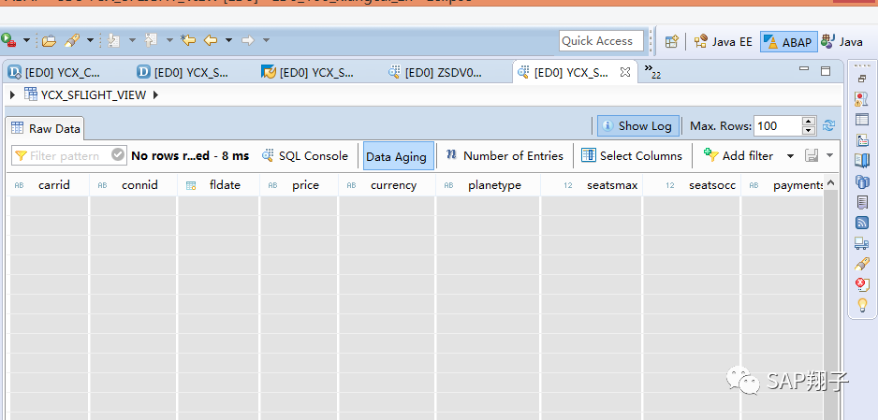Select the Raw Data tab
The image size is (878, 420).
tap(46, 129)
